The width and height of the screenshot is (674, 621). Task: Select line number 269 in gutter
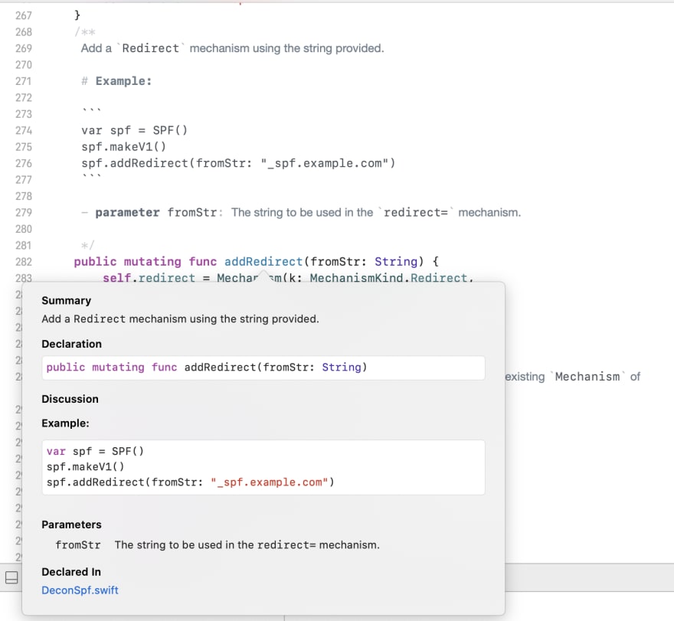pyautogui.click(x=24, y=48)
